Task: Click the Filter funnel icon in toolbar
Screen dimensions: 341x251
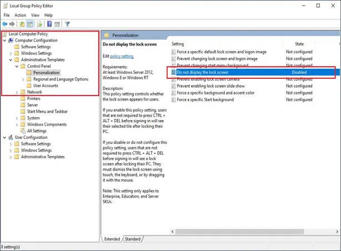Action: (x=67, y=24)
